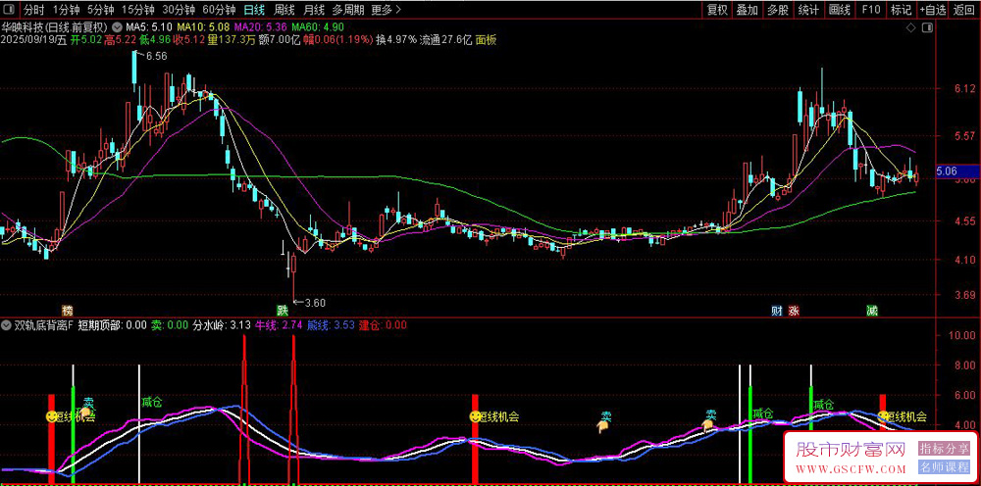981x486 pixels.
Task: Open the 多股 multi-stock view
Action: (778, 10)
